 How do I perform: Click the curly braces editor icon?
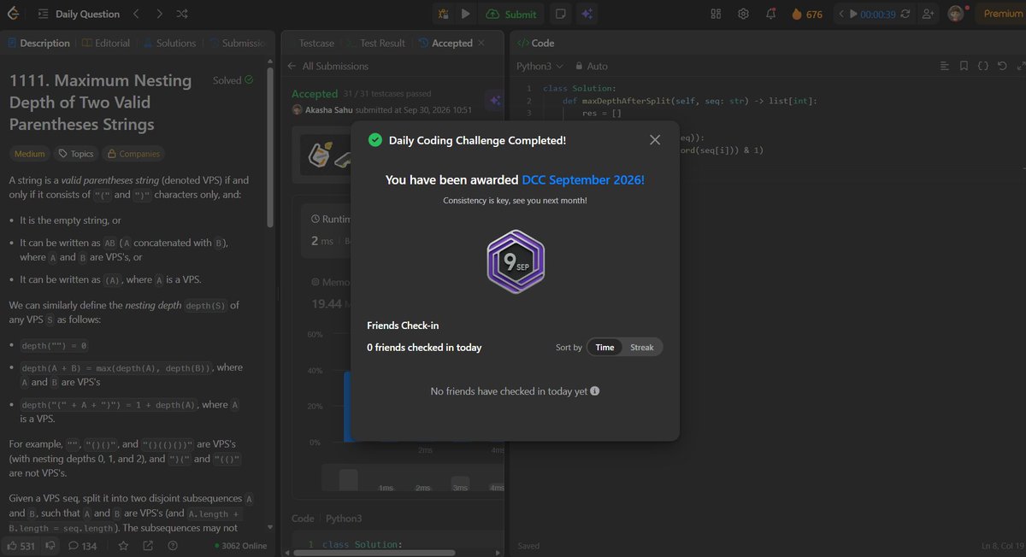pyautogui.click(x=983, y=66)
